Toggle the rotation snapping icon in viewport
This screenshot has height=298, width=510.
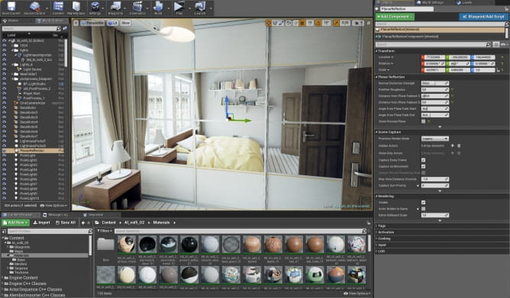[318, 23]
